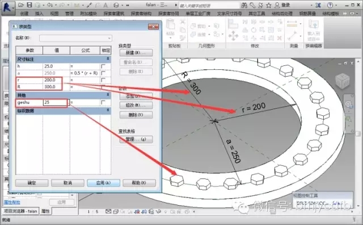The height and width of the screenshot is (225, 363).
Task: Open the 管理 ribbon tab
Action: (69, 14)
